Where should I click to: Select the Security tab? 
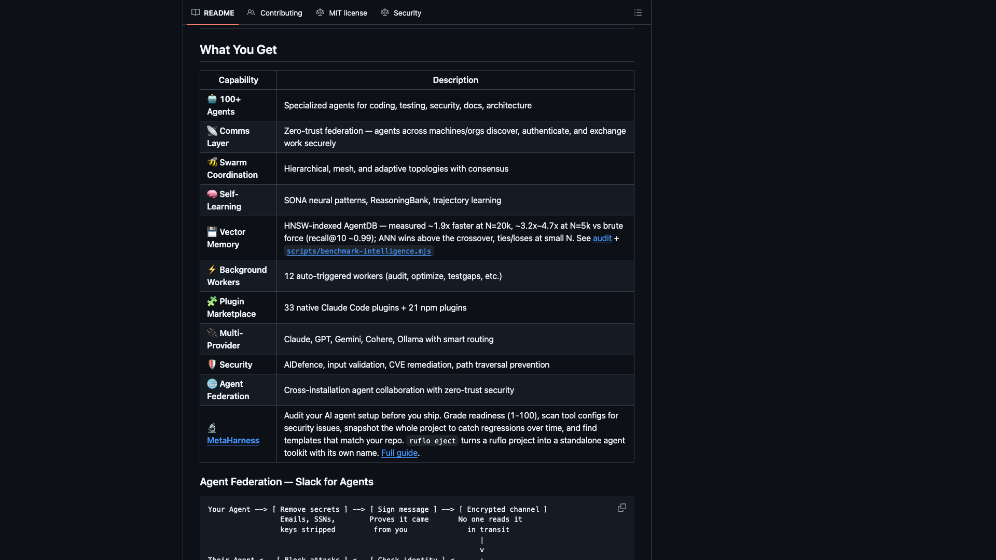coord(400,12)
